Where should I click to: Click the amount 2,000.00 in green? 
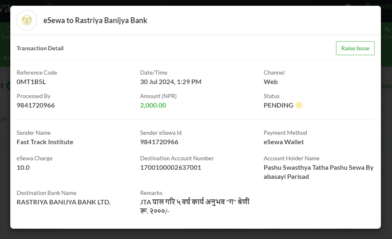tap(153, 105)
